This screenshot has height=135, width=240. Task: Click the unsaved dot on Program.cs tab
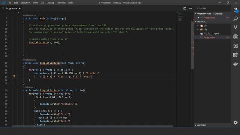[19, 8]
